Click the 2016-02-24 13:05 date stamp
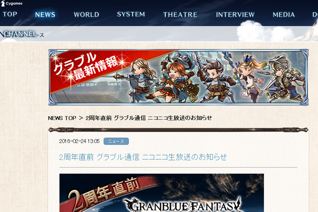Viewport: 318px width, 212px height. coord(79,141)
